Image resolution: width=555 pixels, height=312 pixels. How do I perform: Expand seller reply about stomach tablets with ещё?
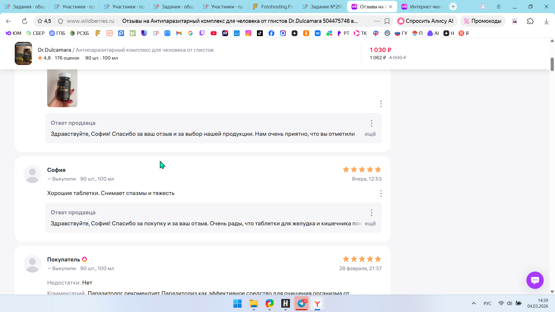(370, 223)
